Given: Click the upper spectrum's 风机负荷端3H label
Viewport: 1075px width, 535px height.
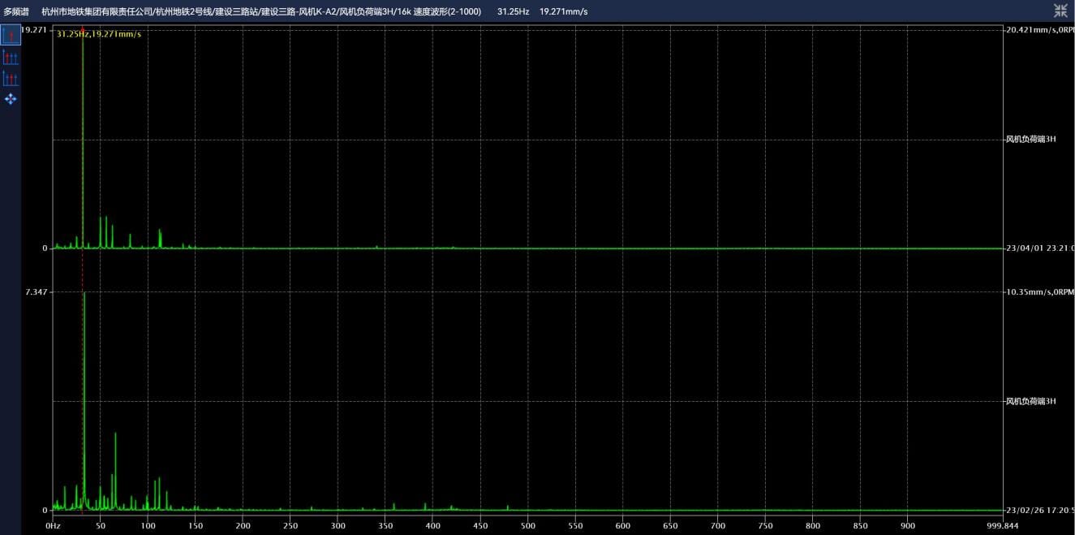Looking at the screenshot, I should 1030,139.
